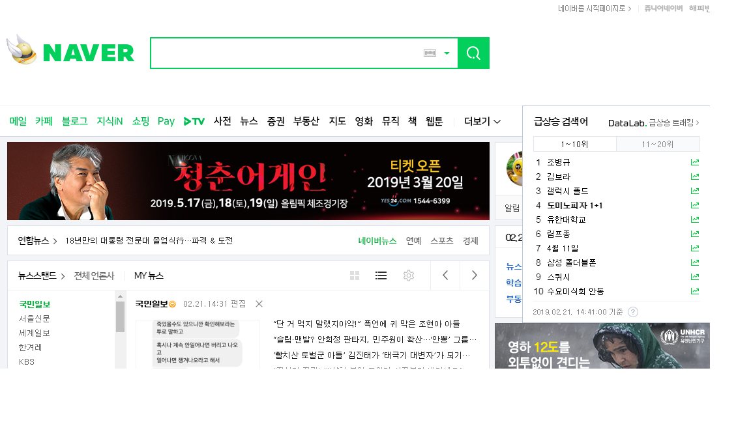Select 세계일보 in press list

(x=34, y=333)
